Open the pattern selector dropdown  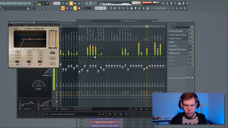click(100, 8)
